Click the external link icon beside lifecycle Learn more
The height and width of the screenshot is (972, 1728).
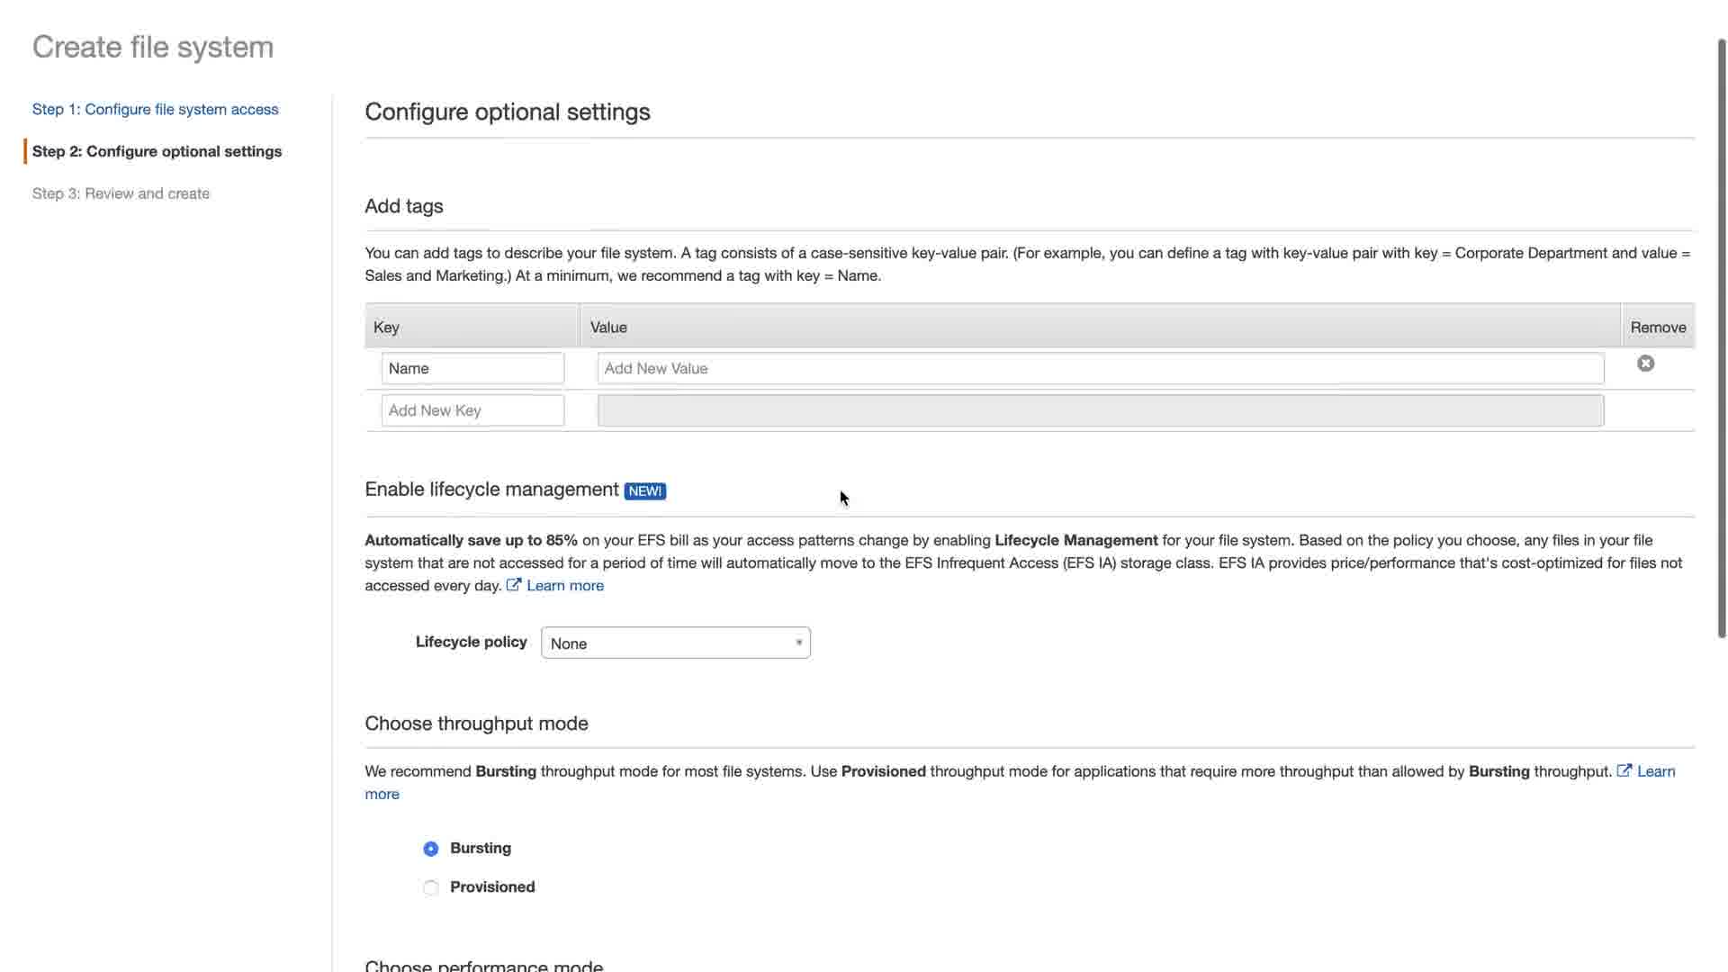[514, 585]
